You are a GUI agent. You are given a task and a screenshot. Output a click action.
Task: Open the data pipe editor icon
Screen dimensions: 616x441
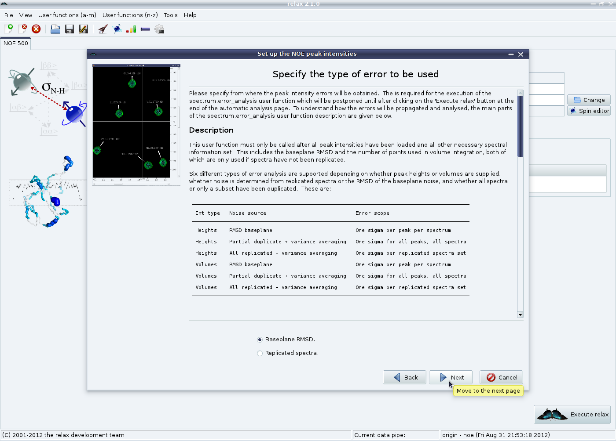pyautogui.click(x=145, y=29)
